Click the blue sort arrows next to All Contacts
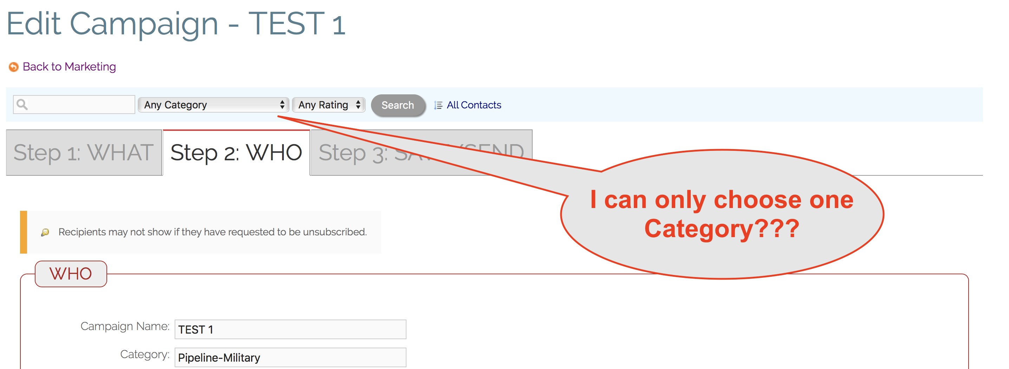Viewport: 1009px width, 369px height. [x=437, y=105]
